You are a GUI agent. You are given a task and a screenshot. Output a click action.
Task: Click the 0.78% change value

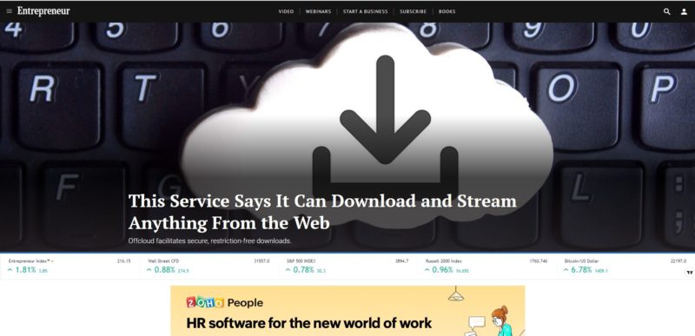point(303,270)
